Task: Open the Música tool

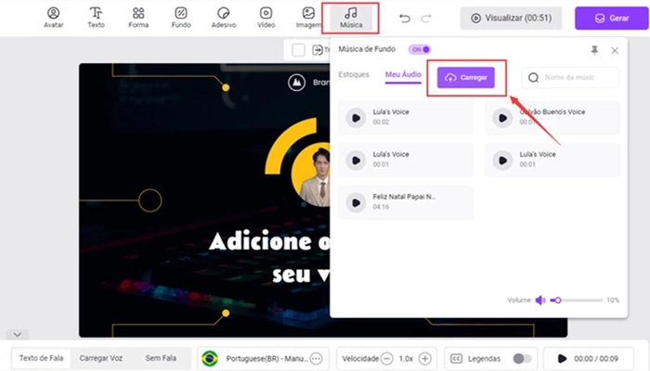Action: tap(351, 18)
